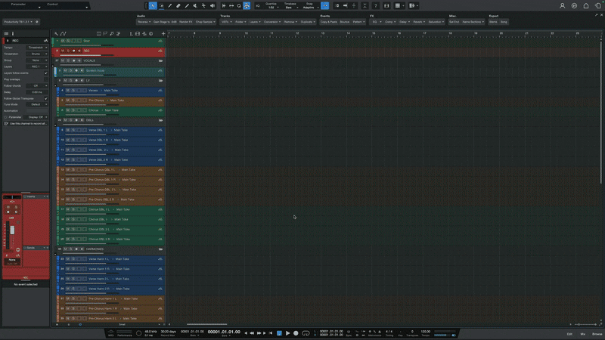
Task: Open track list wrench options icon
Action: (x=56, y=33)
